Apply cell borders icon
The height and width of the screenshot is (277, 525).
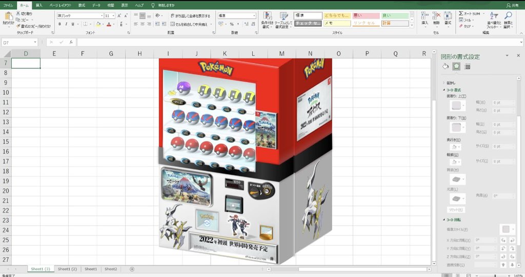(85, 24)
